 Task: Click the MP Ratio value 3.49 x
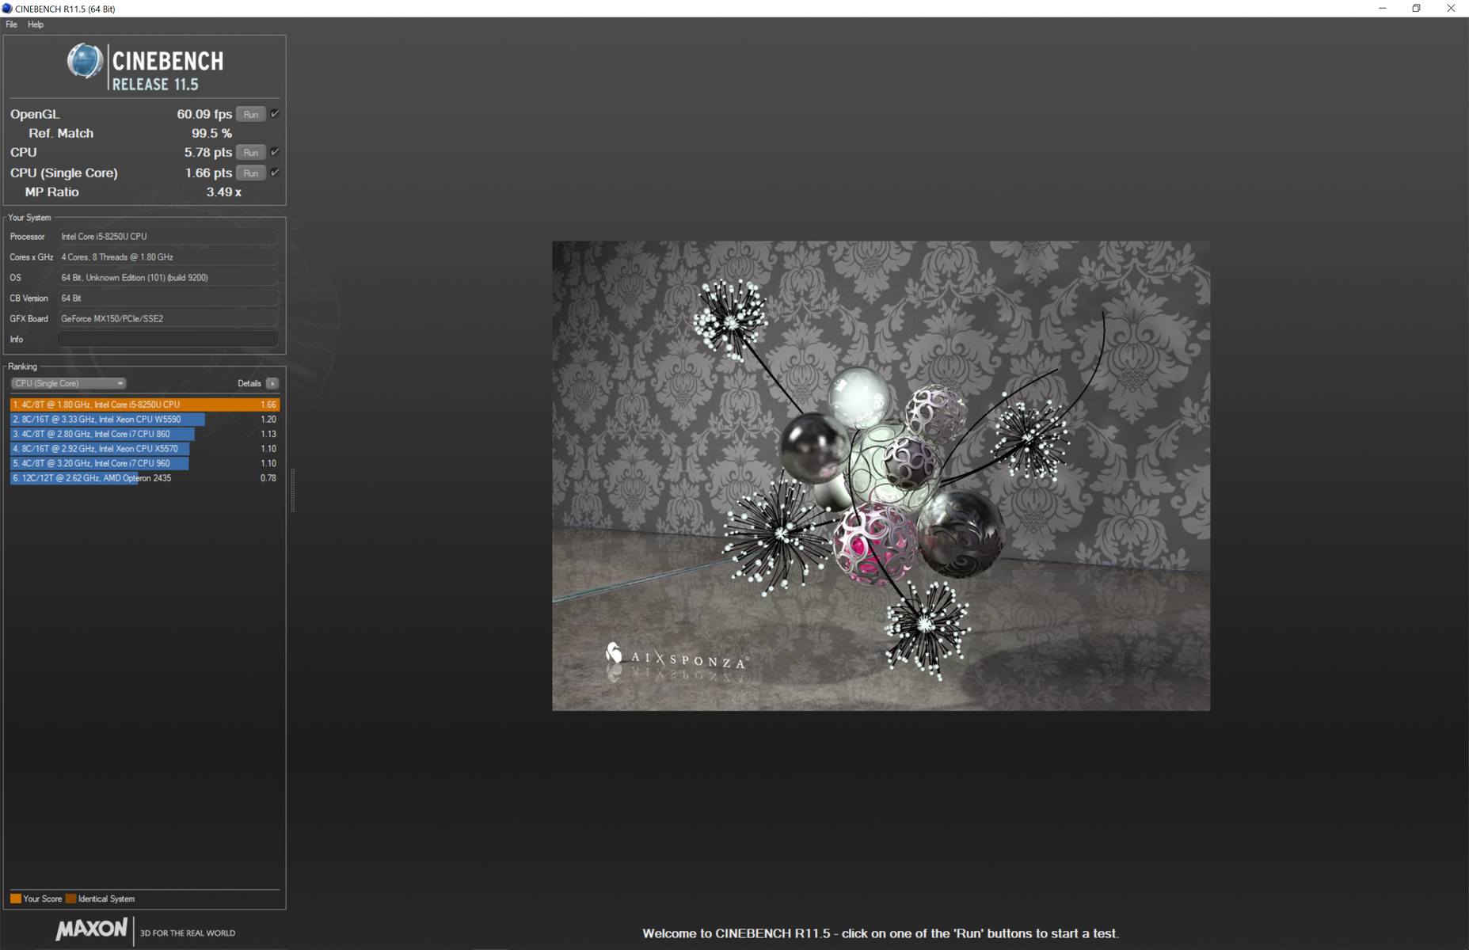223,192
